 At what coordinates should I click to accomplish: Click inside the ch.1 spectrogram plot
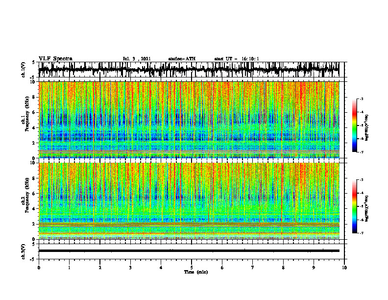pos(189,120)
